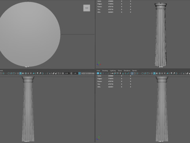Click the Gamma reset icon in front view
The image size is (190, 143).
tap(71, 73)
